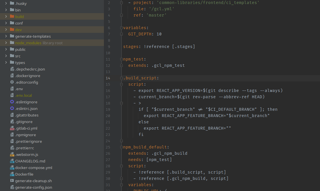Click the CHANGELOG.md markdown icon
Screen dimensions: 320x191
click(12, 161)
